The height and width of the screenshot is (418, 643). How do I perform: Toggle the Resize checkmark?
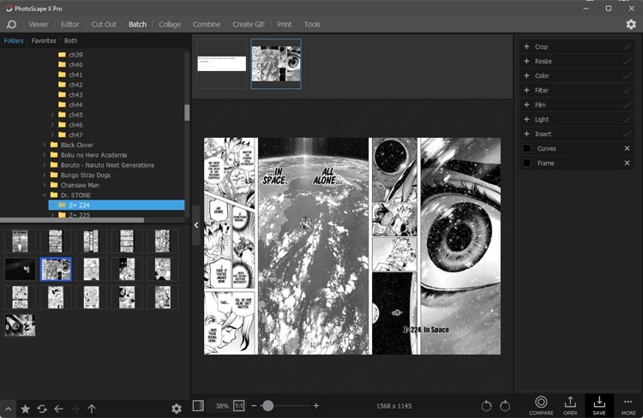click(x=627, y=61)
